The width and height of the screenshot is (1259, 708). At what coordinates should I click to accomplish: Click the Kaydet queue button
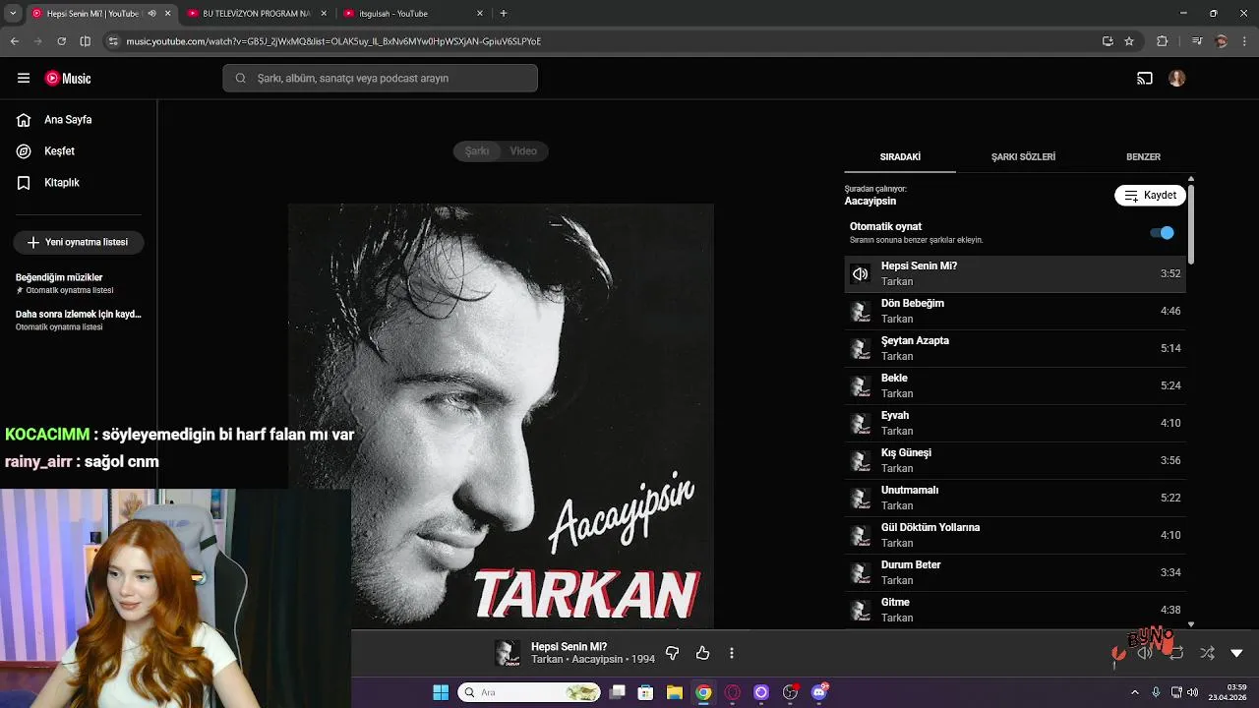pyautogui.click(x=1150, y=196)
